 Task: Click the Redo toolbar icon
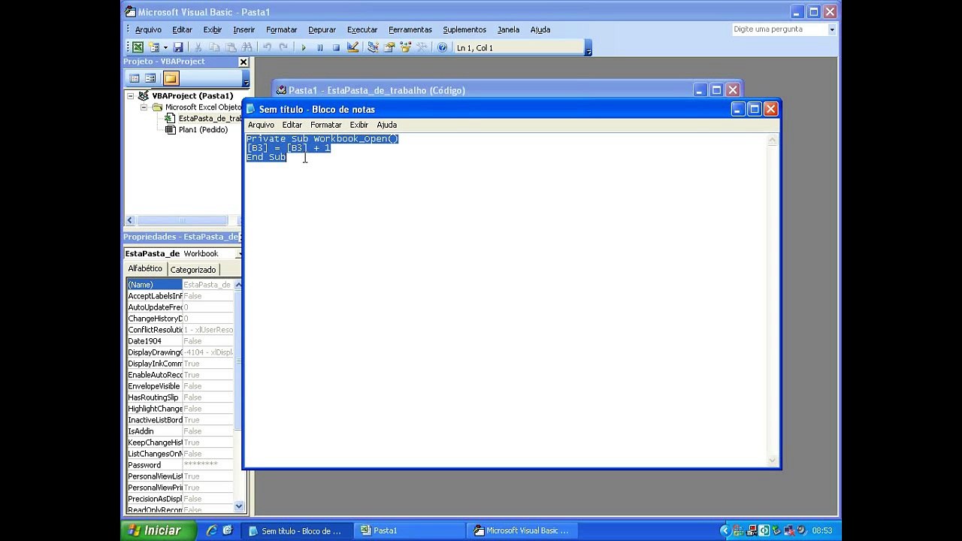point(283,47)
